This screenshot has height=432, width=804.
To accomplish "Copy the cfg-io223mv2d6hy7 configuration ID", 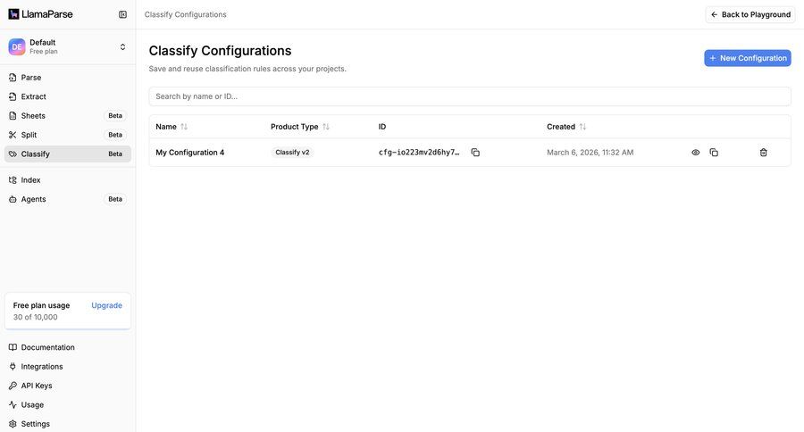I will 475,153.
